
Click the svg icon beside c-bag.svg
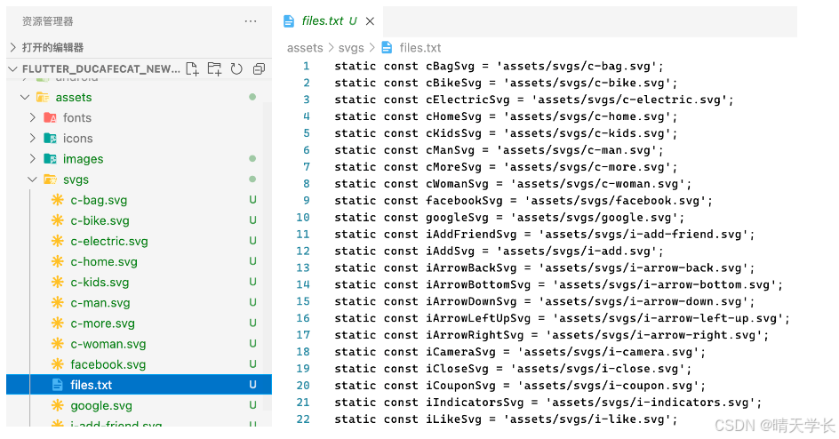[x=57, y=200]
